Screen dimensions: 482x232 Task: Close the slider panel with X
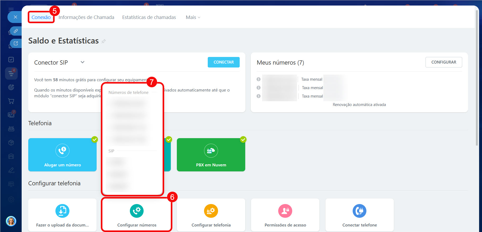pyautogui.click(x=15, y=17)
